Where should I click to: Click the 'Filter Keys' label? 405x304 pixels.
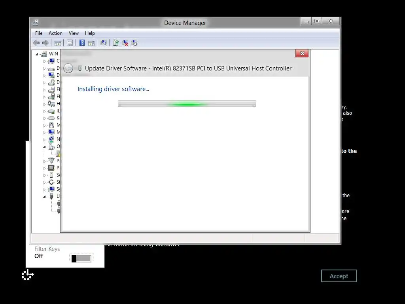tap(47, 249)
